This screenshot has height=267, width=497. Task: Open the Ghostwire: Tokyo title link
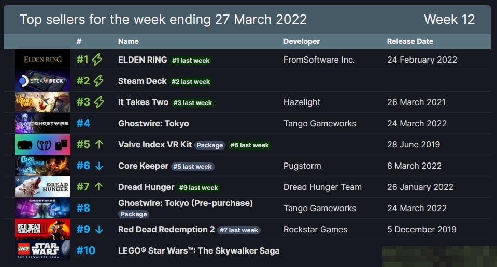pyautogui.click(x=153, y=123)
